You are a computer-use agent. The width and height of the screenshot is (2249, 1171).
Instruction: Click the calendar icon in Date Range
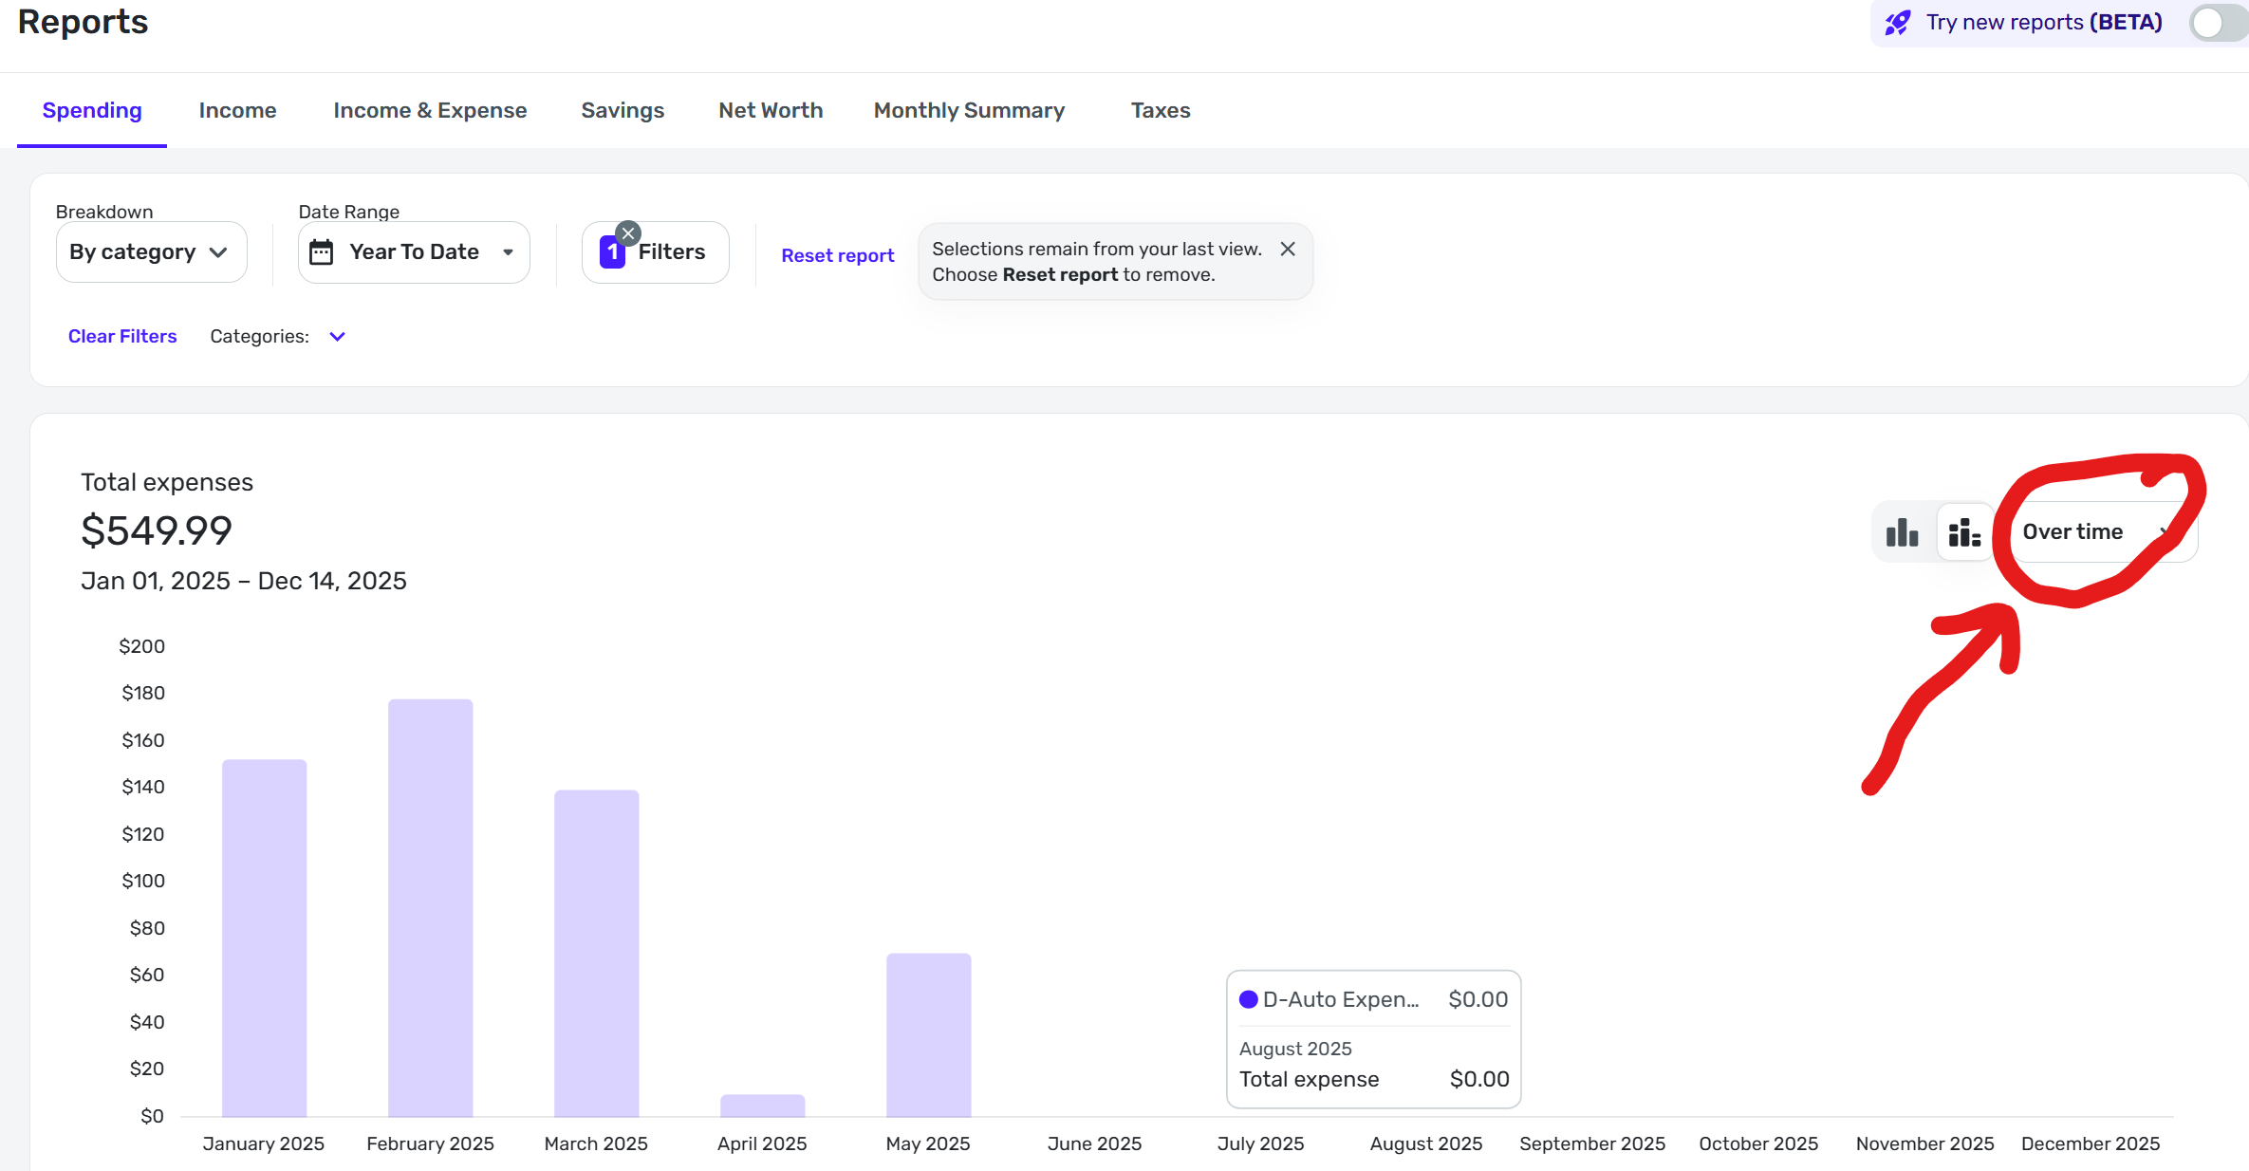[x=322, y=252]
